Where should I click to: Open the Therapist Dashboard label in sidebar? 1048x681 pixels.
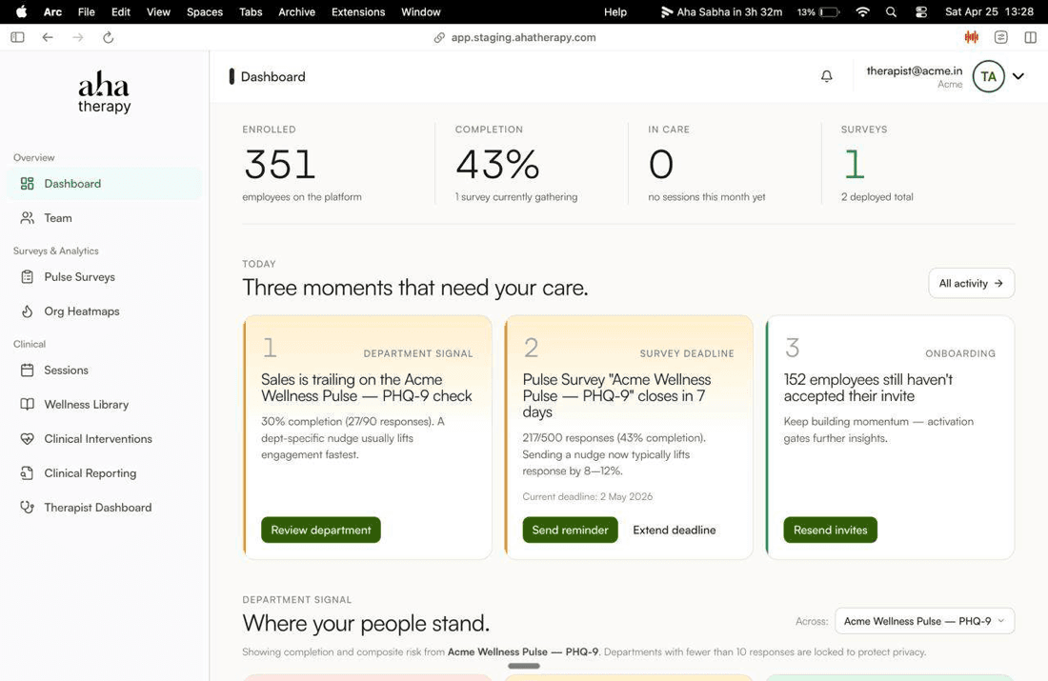[x=97, y=508]
